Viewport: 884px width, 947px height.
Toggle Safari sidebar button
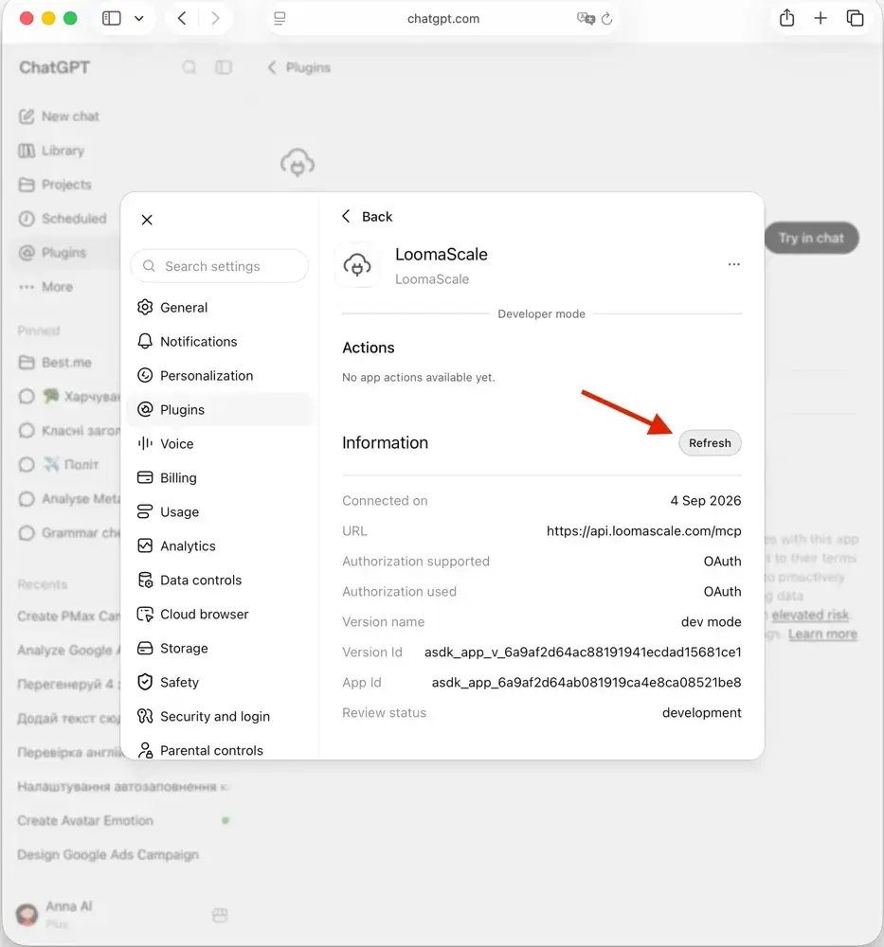click(x=111, y=18)
